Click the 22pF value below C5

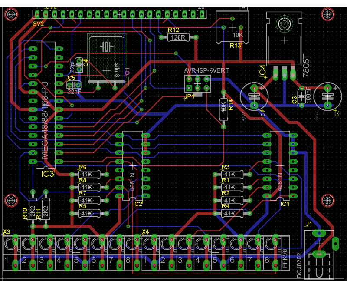click(x=74, y=91)
